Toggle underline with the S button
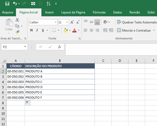 (43, 30)
